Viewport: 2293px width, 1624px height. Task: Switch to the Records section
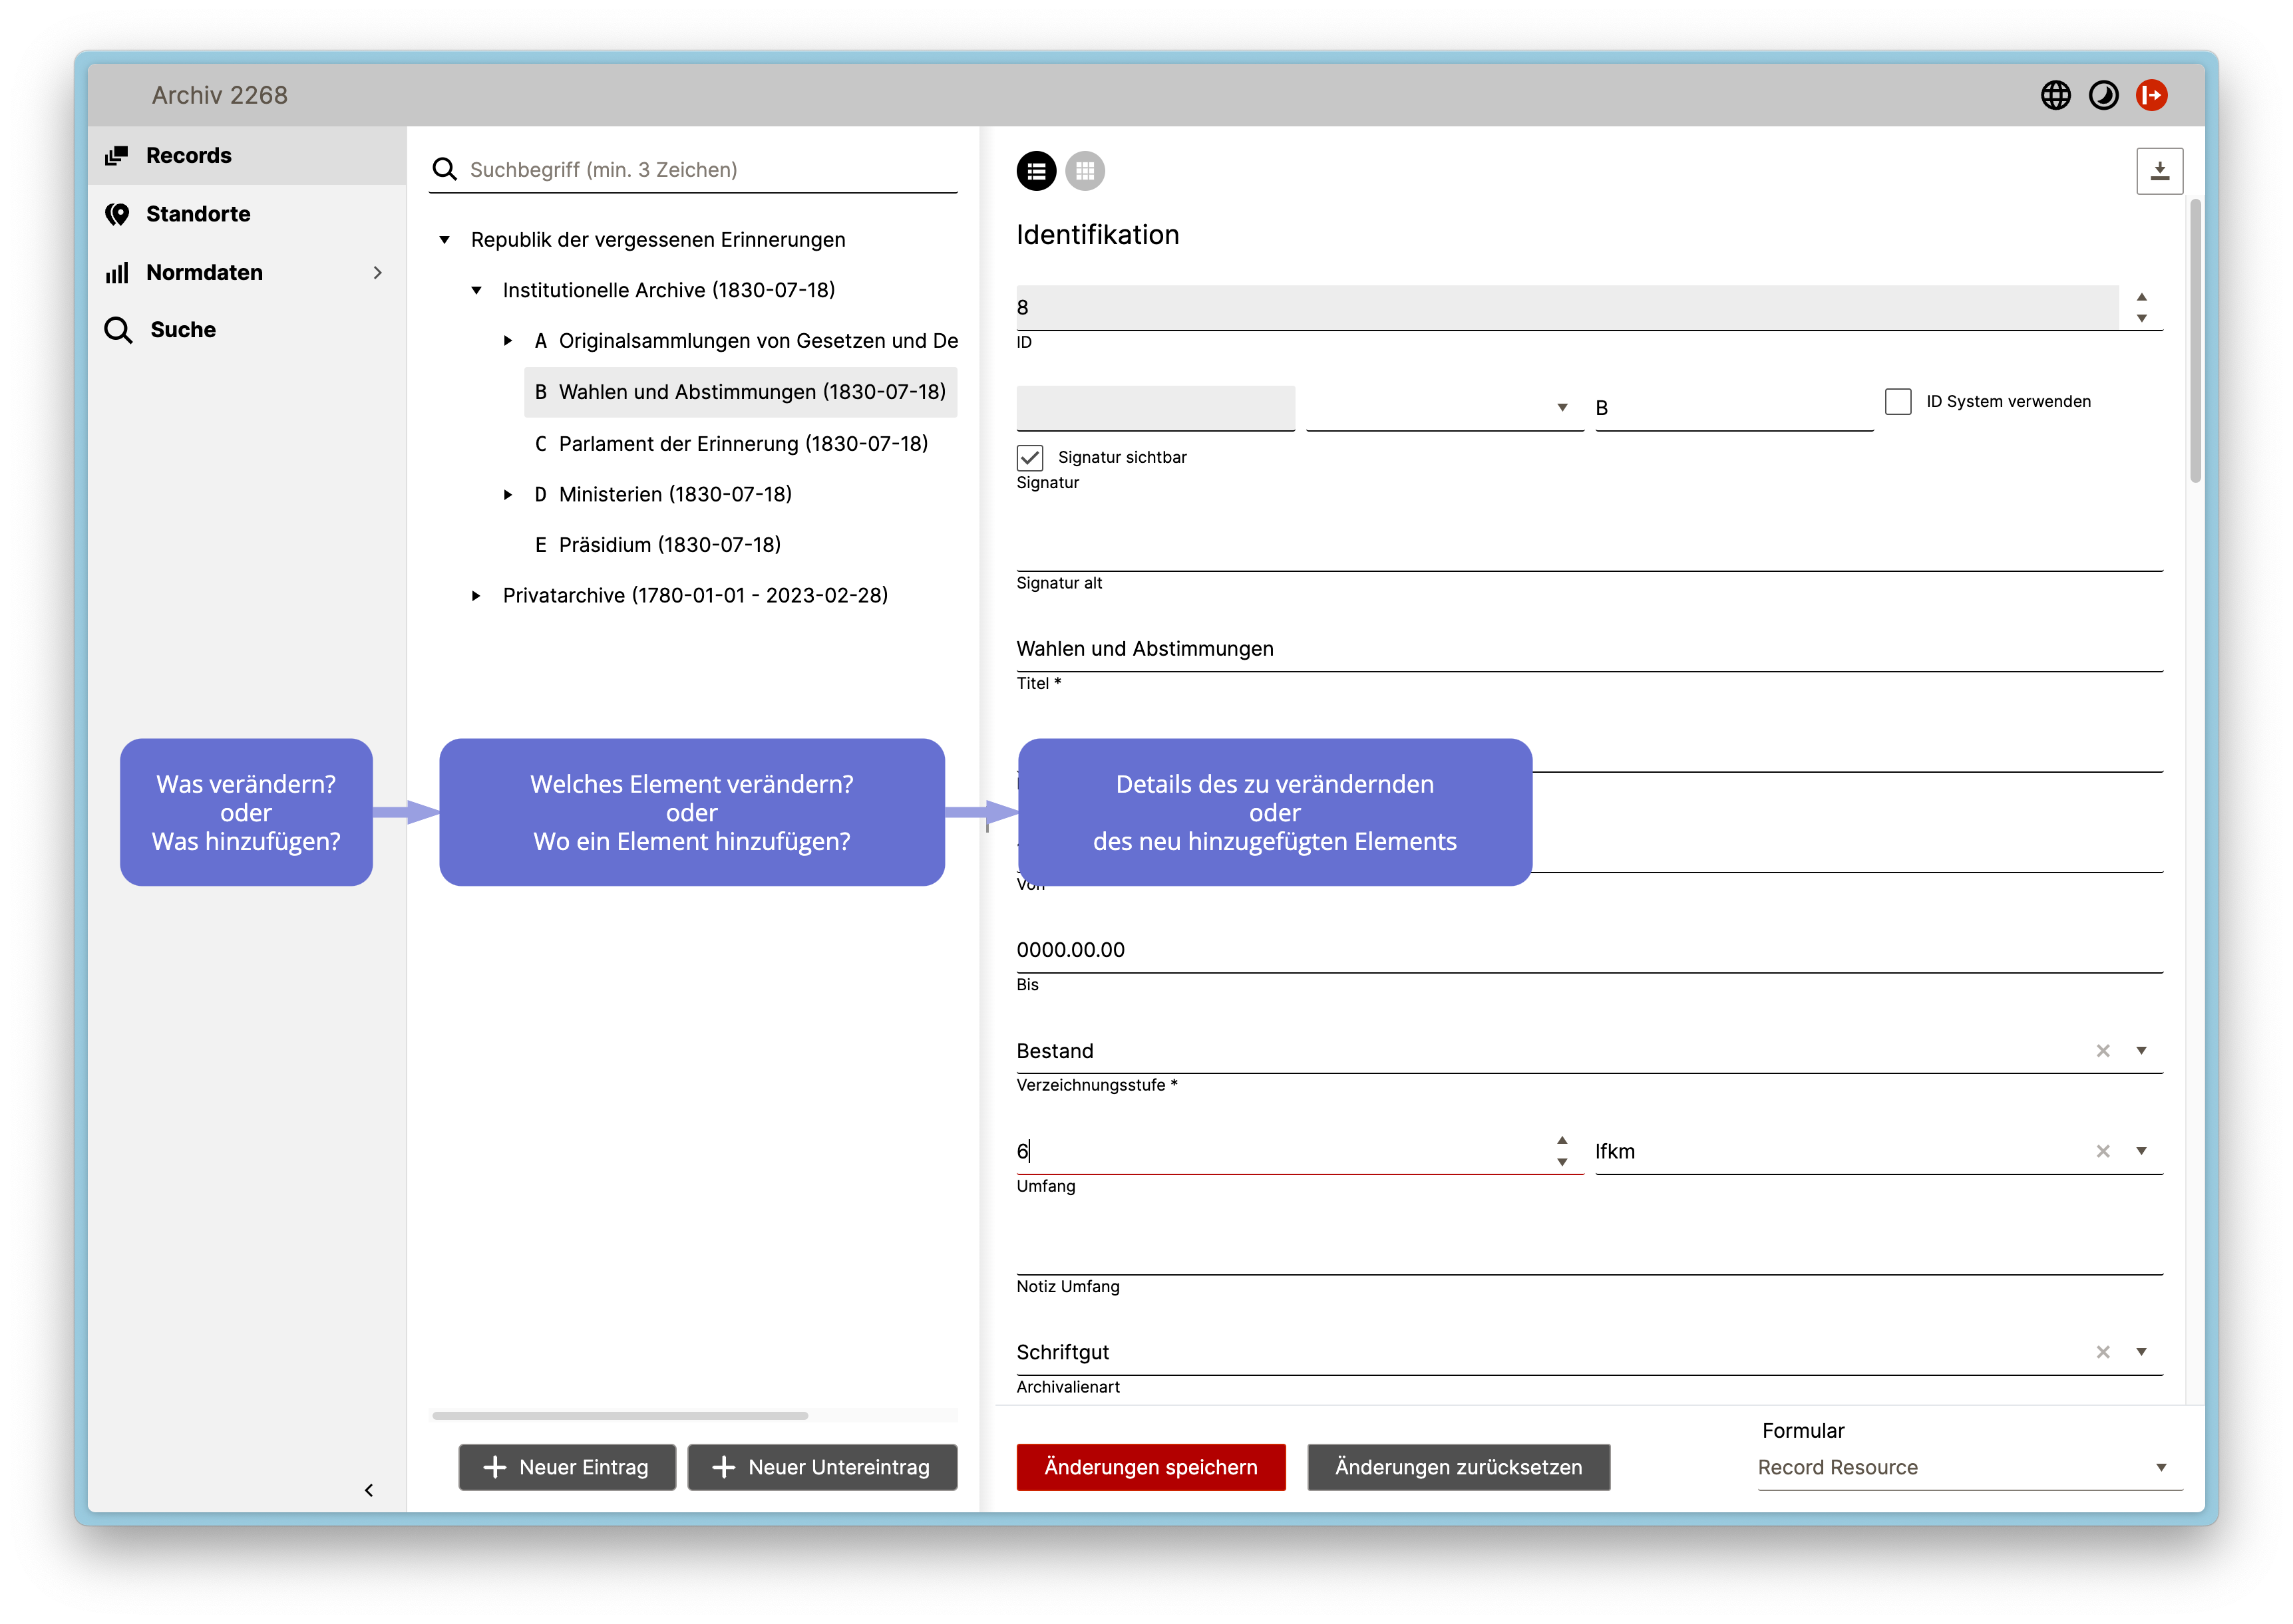click(188, 155)
